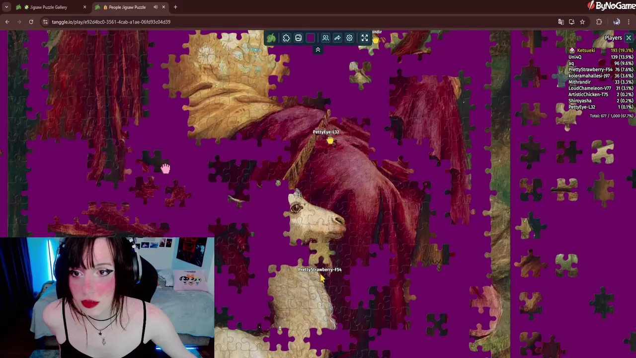Click the Players panel header label
Screen dimensions: 636x358
pyautogui.click(x=613, y=38)
